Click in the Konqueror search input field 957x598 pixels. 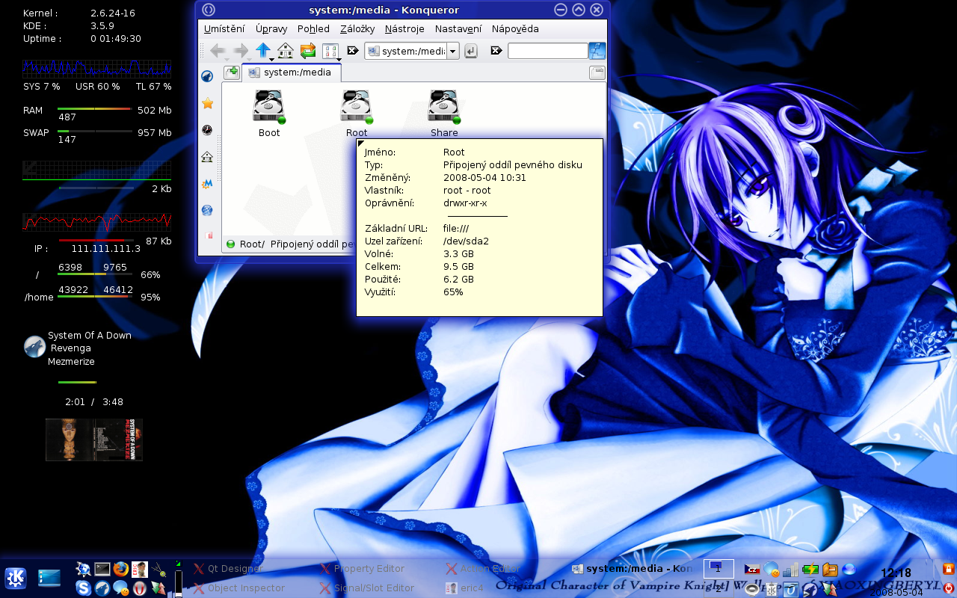547,51
